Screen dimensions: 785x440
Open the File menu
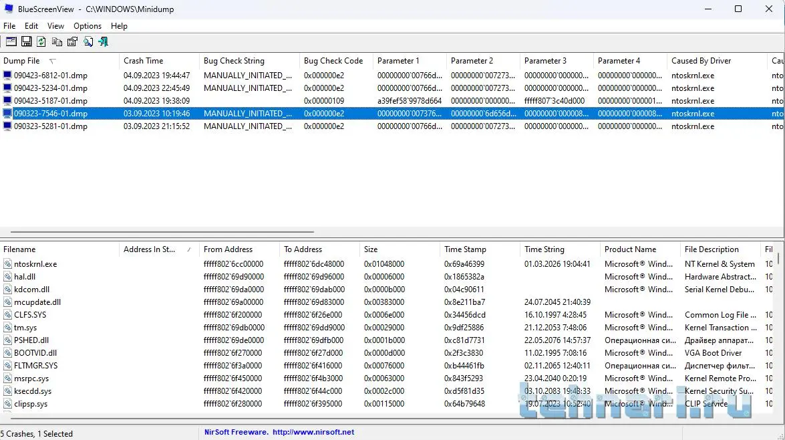click(9, 26)
